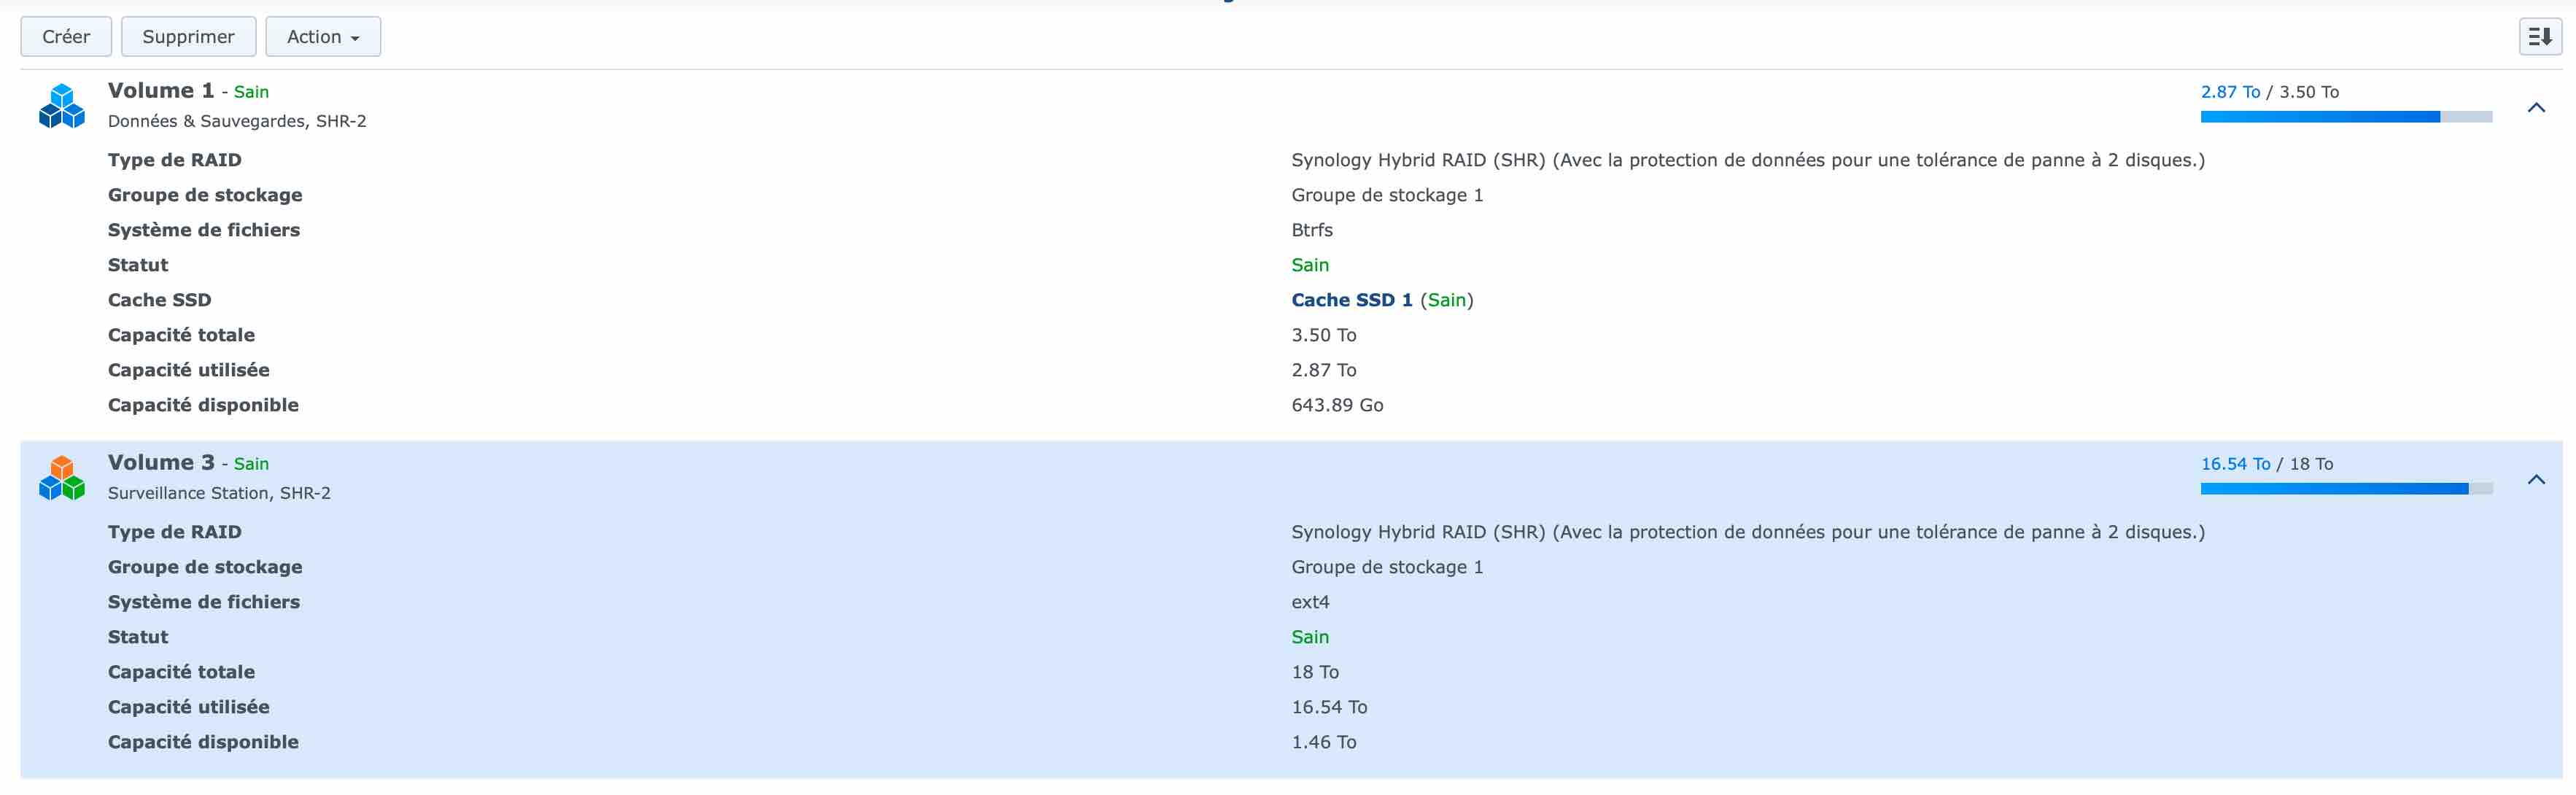
Task: Click the Volume 3 usage progress bar
Action: pos(2345,489)
